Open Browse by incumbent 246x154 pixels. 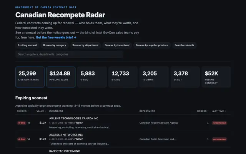click(117, 45)
